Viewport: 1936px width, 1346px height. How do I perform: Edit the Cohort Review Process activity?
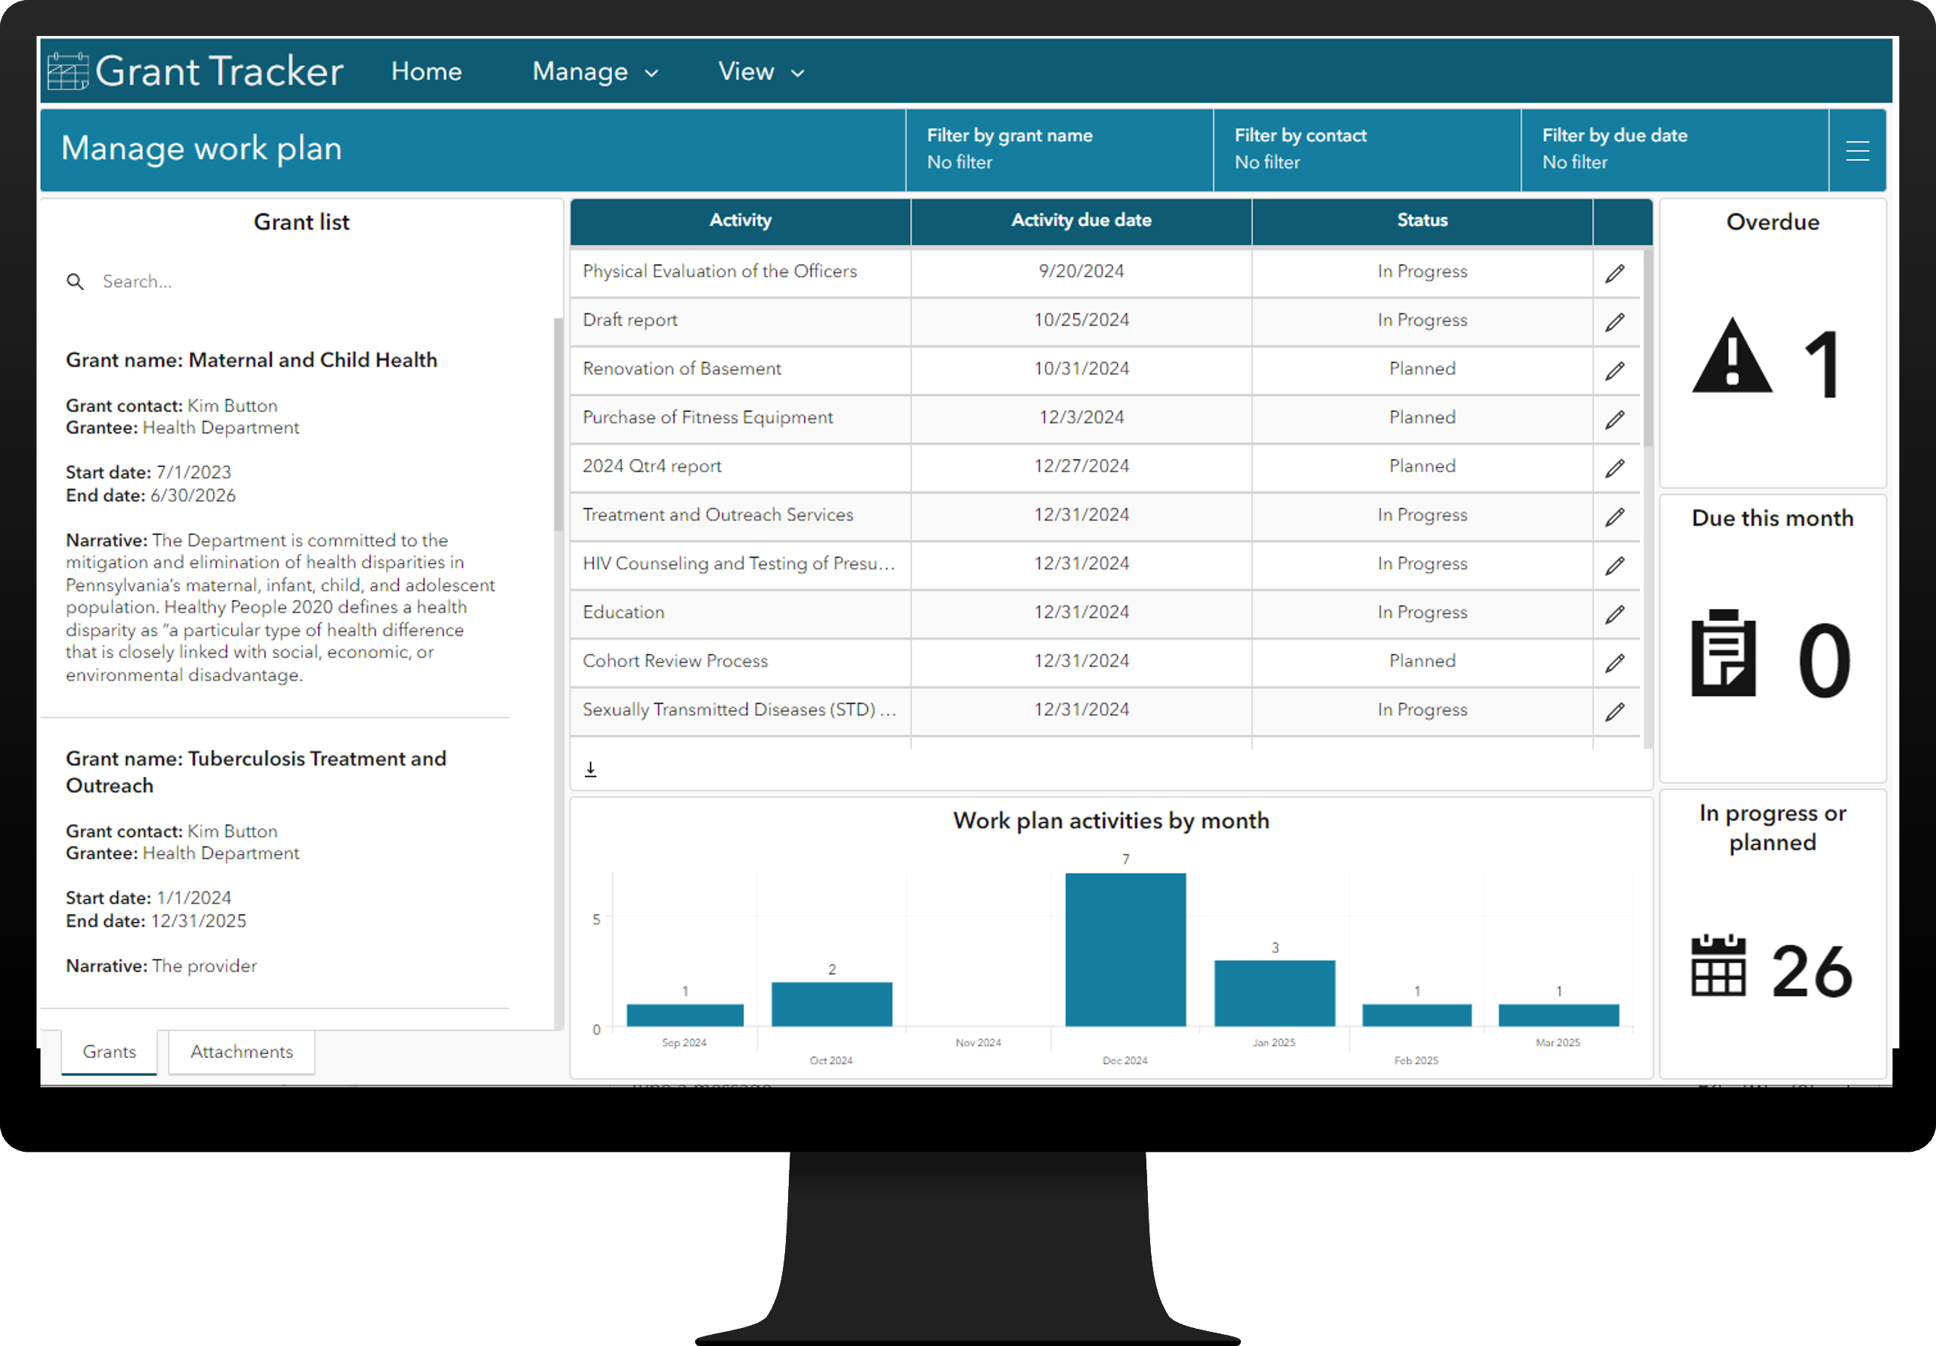[1614, 663]
